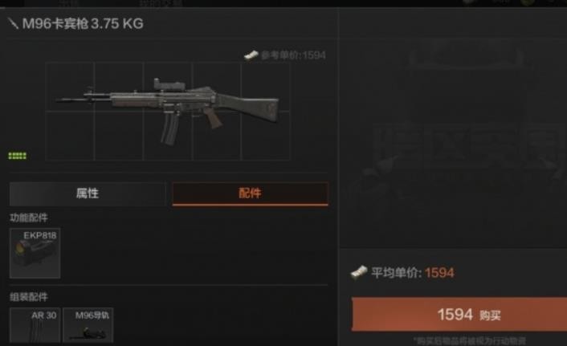Viewport: 567px width, 346px height.
Task: Click the M96卡宾枪 3.75 KG title
Action: pos(83,24)
